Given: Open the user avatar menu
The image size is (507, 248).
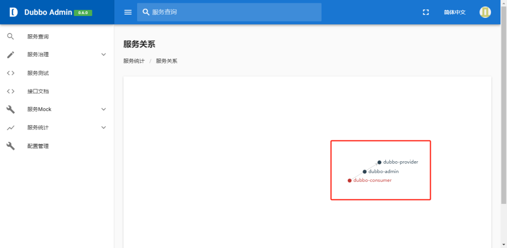Looking at the screenshot, I should (x=485, y=12).
